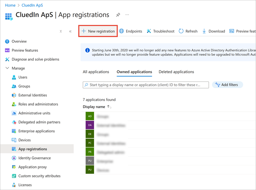Refresh the app registrations list

pyautogui.click(x=188, y=31)
